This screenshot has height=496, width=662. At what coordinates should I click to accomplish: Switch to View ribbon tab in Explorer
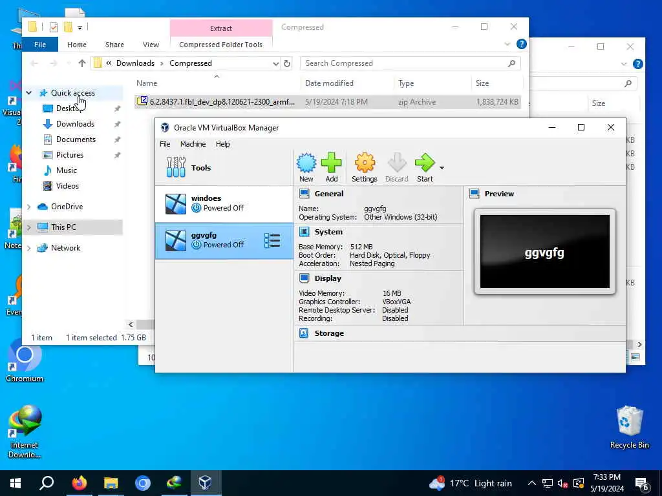tap(151, 45)
